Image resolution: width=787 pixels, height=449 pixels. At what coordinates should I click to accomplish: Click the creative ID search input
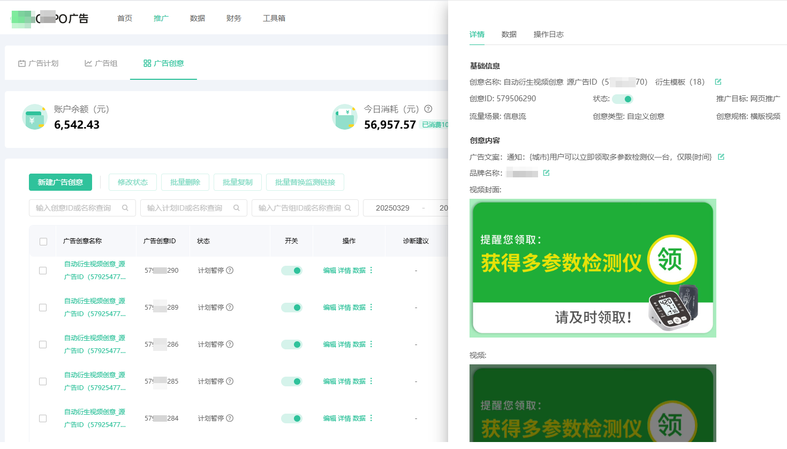(81, 208)
